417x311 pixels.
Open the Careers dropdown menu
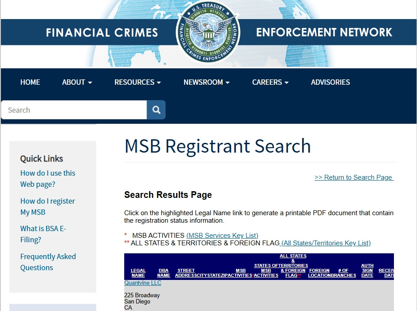point(270,82)
